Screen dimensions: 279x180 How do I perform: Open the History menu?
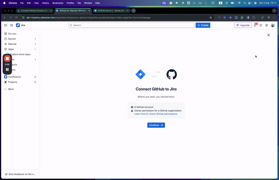(46, 3)
